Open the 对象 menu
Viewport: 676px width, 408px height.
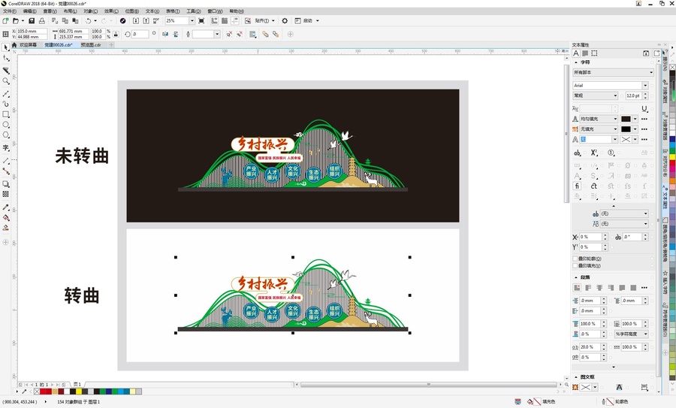click(x=90, y=11)
